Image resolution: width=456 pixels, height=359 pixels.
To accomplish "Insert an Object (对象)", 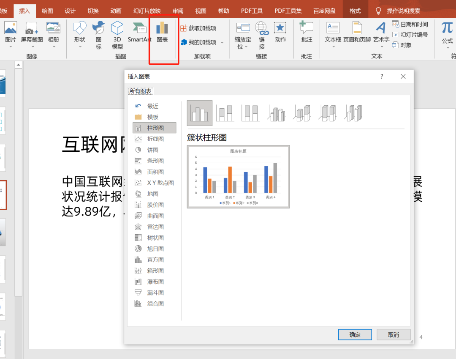I will point(402,45).
